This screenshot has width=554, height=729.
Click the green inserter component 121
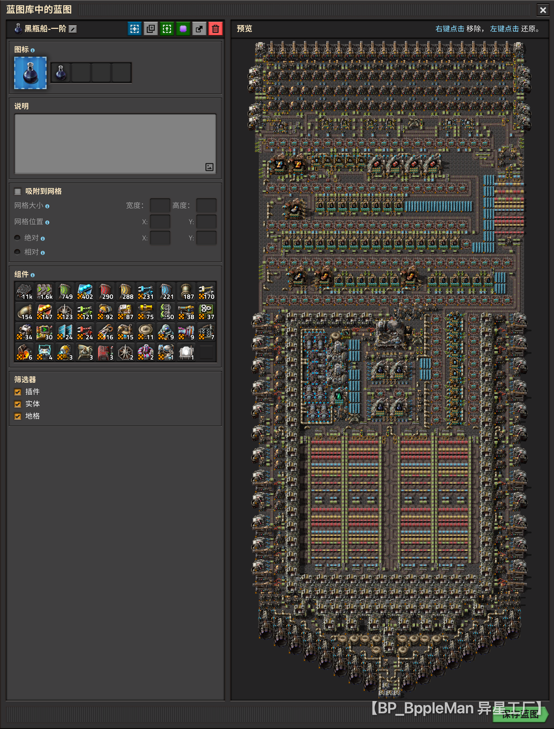coord(85,312)
